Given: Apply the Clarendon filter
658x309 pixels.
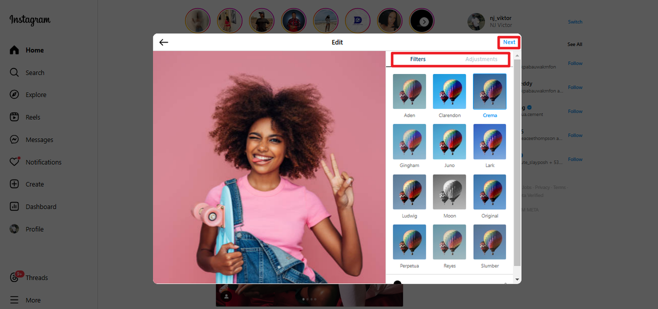Looking at the screenshot, I should click(449, 92).
